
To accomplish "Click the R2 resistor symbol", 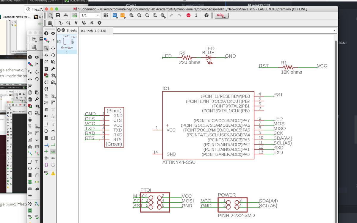I will (x=187, y=57).
